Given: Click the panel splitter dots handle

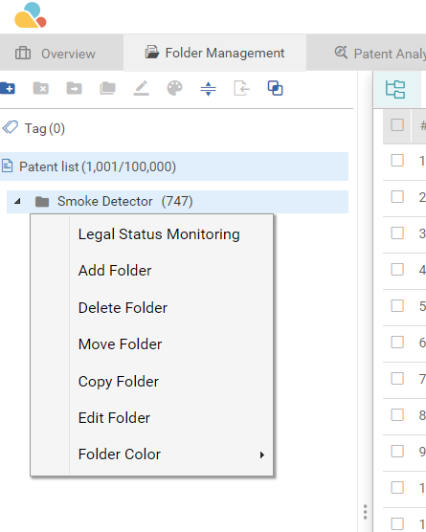Looking at the screenshot, I should 365,512.
